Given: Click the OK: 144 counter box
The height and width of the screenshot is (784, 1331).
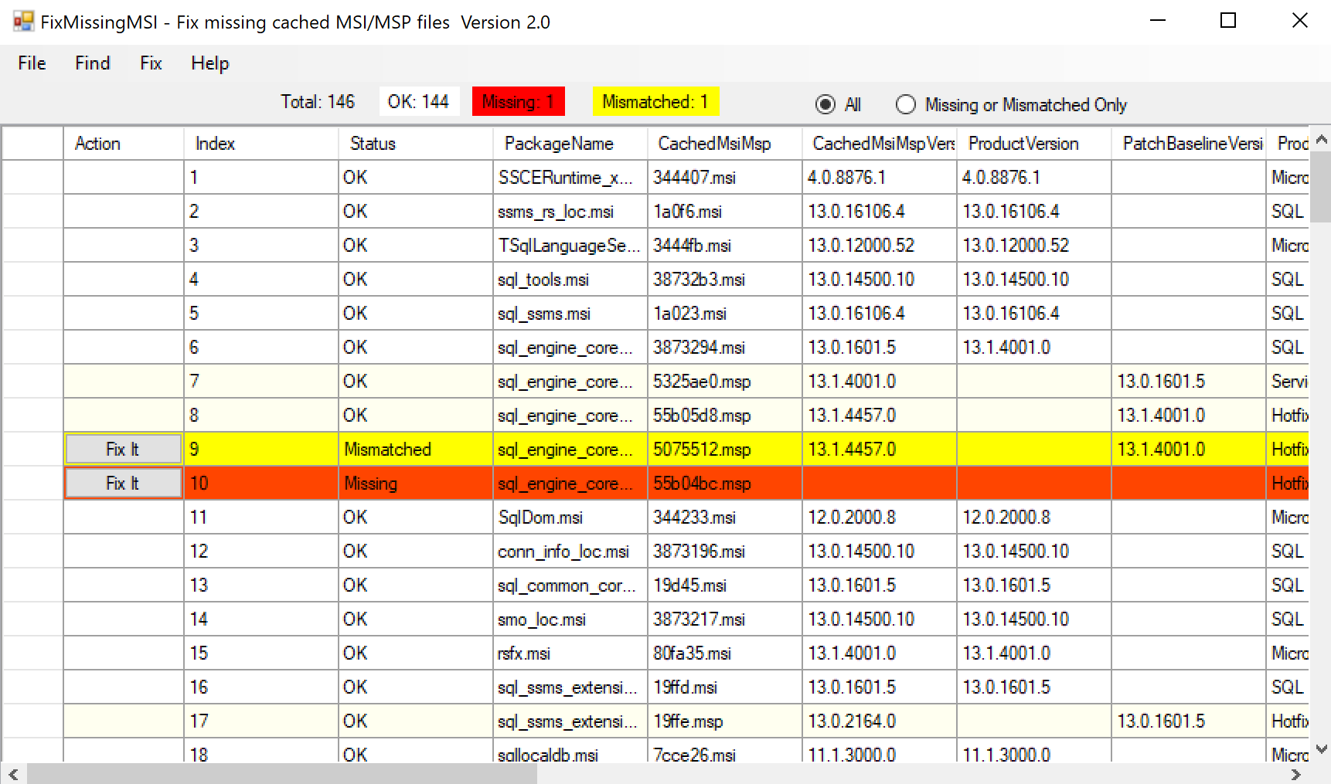Looking at the screenshot, I should coord(418,100).
